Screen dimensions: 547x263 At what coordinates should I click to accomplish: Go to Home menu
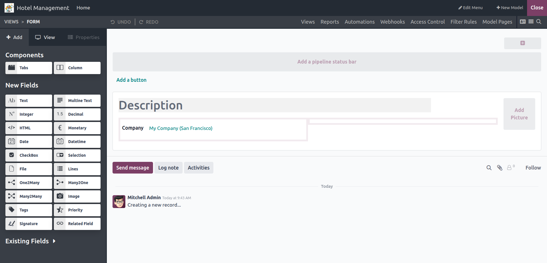[83, 8]
